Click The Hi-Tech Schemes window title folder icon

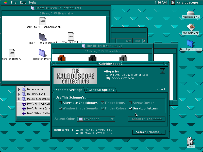point(83,46)
